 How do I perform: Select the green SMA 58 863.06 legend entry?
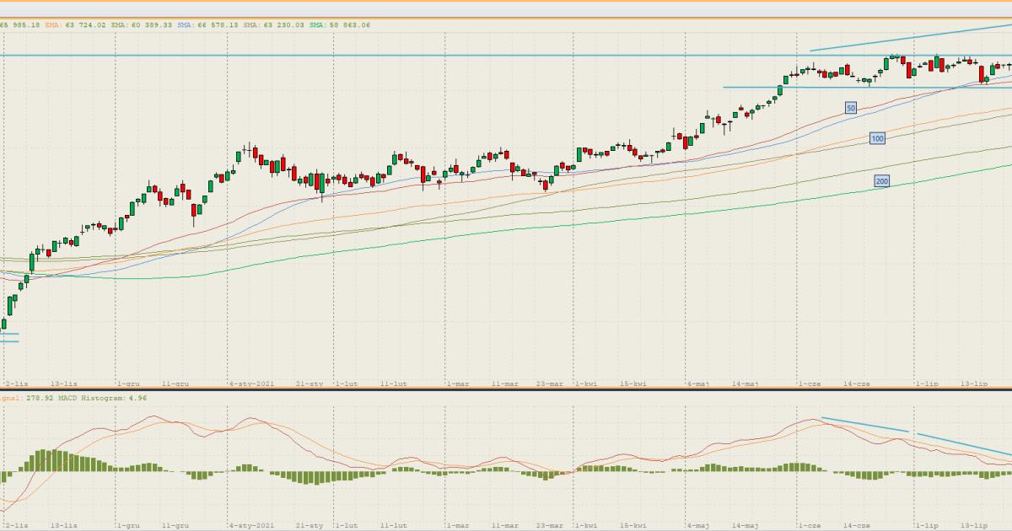tap(340, 25)
